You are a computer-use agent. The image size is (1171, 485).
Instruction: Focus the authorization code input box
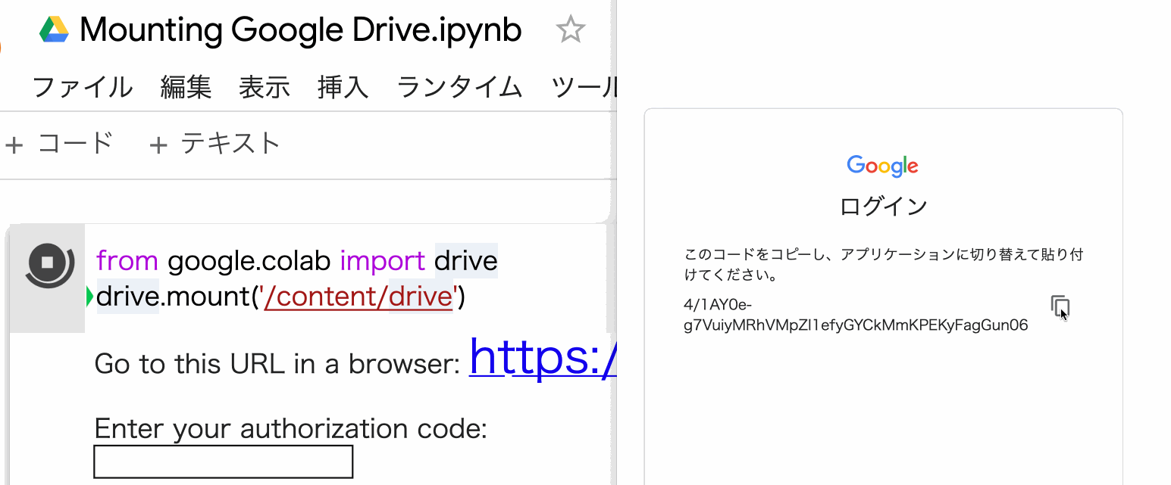point(223,462)
